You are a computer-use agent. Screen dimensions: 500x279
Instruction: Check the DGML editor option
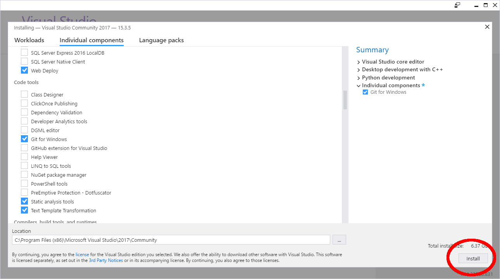pos(24,130)
